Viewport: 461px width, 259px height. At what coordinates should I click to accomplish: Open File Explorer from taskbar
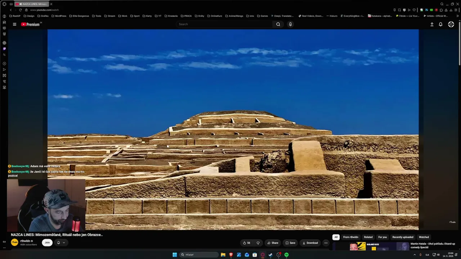click(x=223, y=255)
